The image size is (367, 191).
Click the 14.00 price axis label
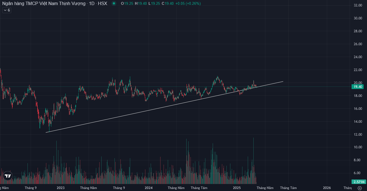[357, 122]
